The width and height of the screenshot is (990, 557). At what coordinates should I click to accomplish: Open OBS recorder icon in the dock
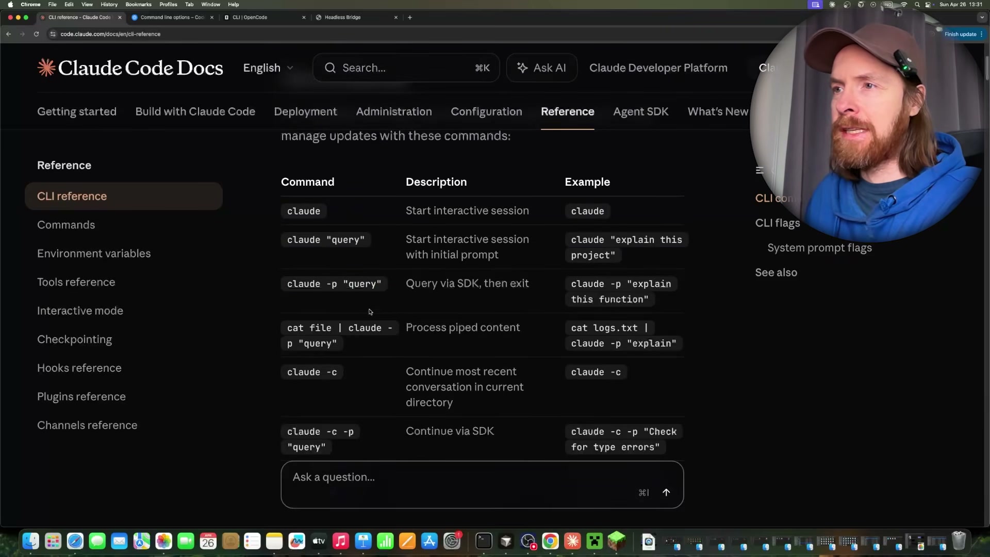point(529,541)
